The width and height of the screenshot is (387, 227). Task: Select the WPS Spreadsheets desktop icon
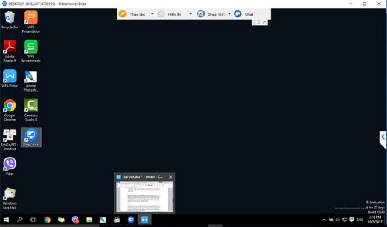tap(31, 50)
